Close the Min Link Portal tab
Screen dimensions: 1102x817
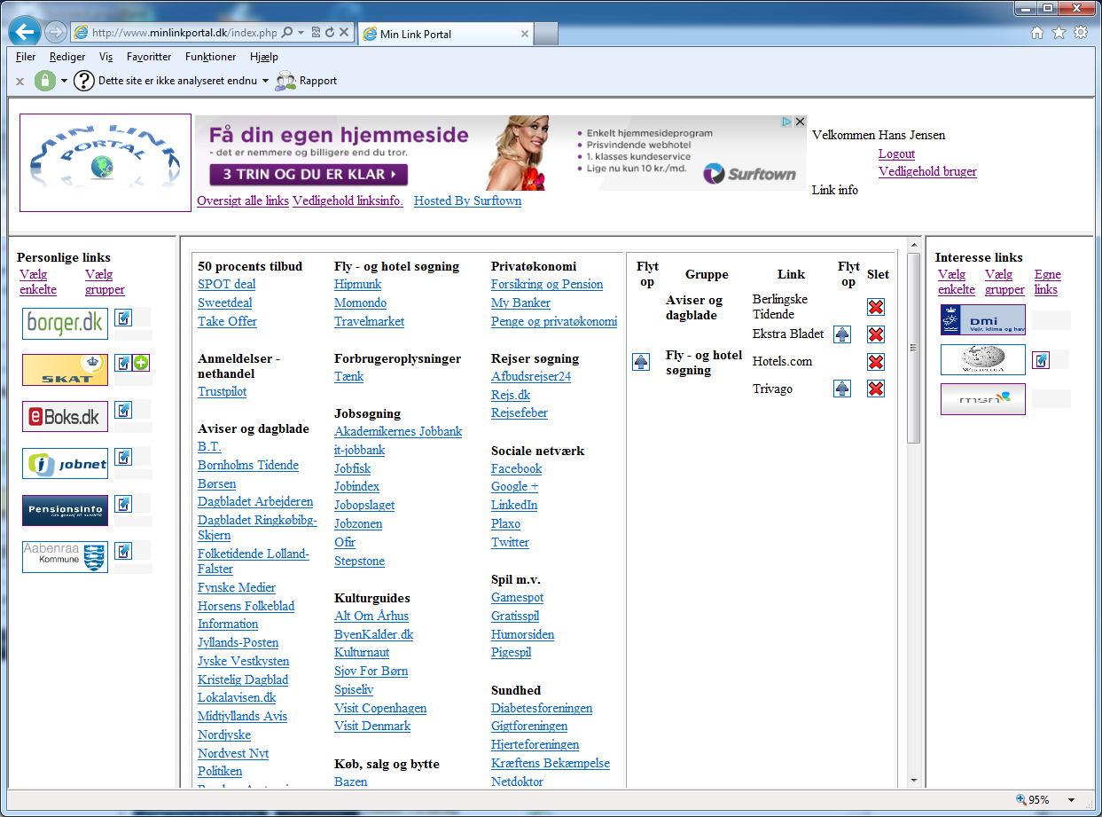pyautogui.click(x=524, y=35)
